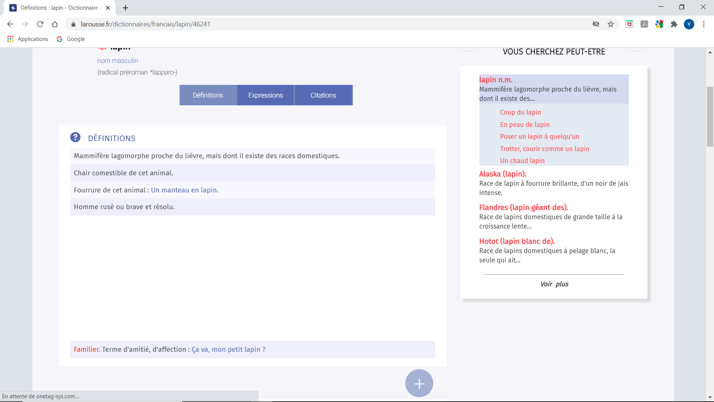This screenshot has width=714, height=402.
Task: Expand suggestions with Voir plus
Action: click(554, 284)
